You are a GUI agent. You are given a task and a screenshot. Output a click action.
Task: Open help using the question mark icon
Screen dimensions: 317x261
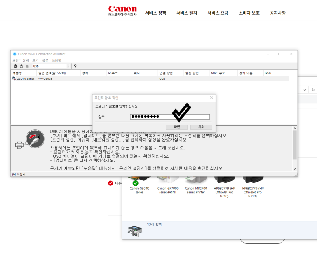(75, 66)
